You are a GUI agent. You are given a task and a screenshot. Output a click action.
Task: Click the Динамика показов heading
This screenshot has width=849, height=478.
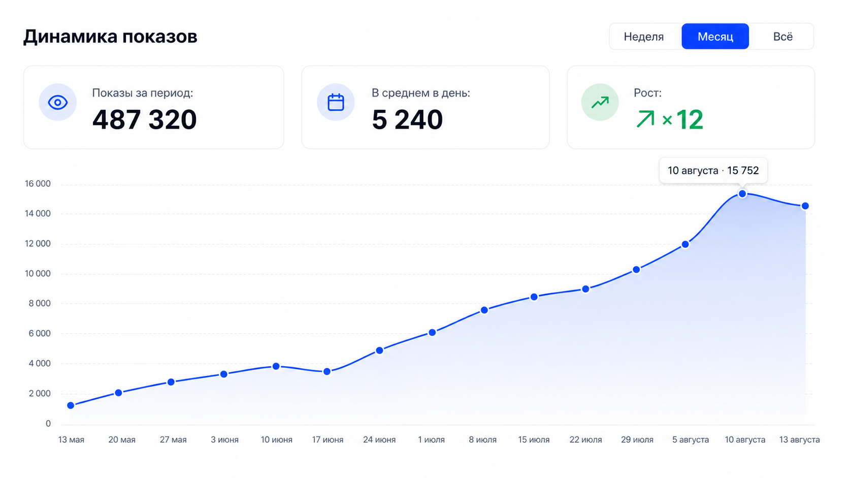[110, 37]
